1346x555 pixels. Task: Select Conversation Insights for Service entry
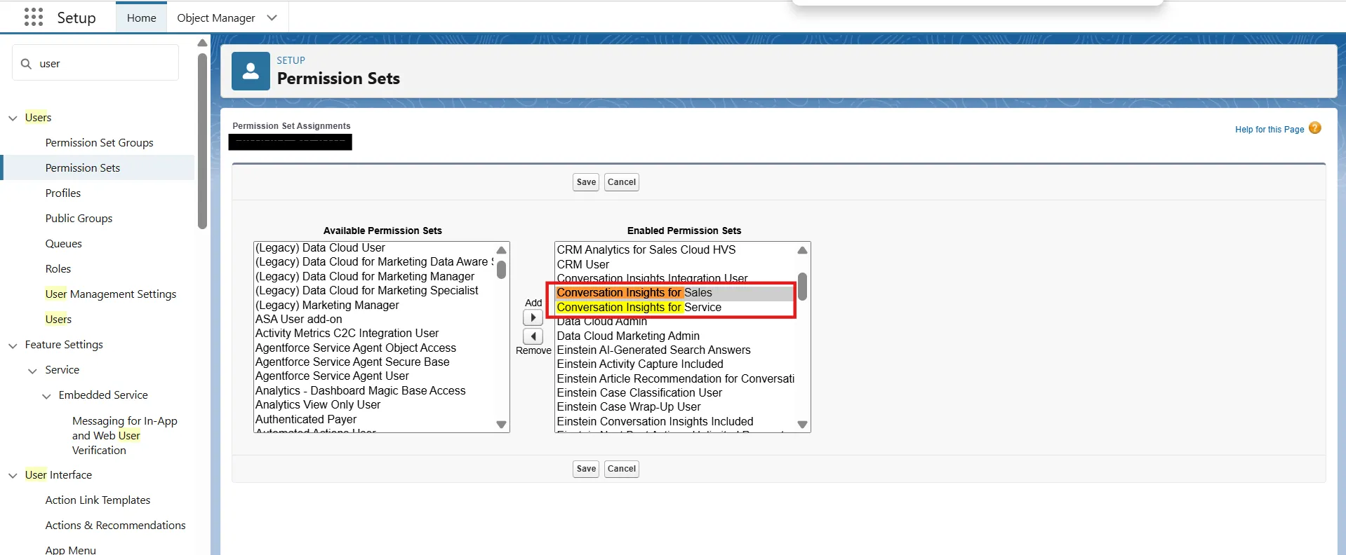point(639,308)
